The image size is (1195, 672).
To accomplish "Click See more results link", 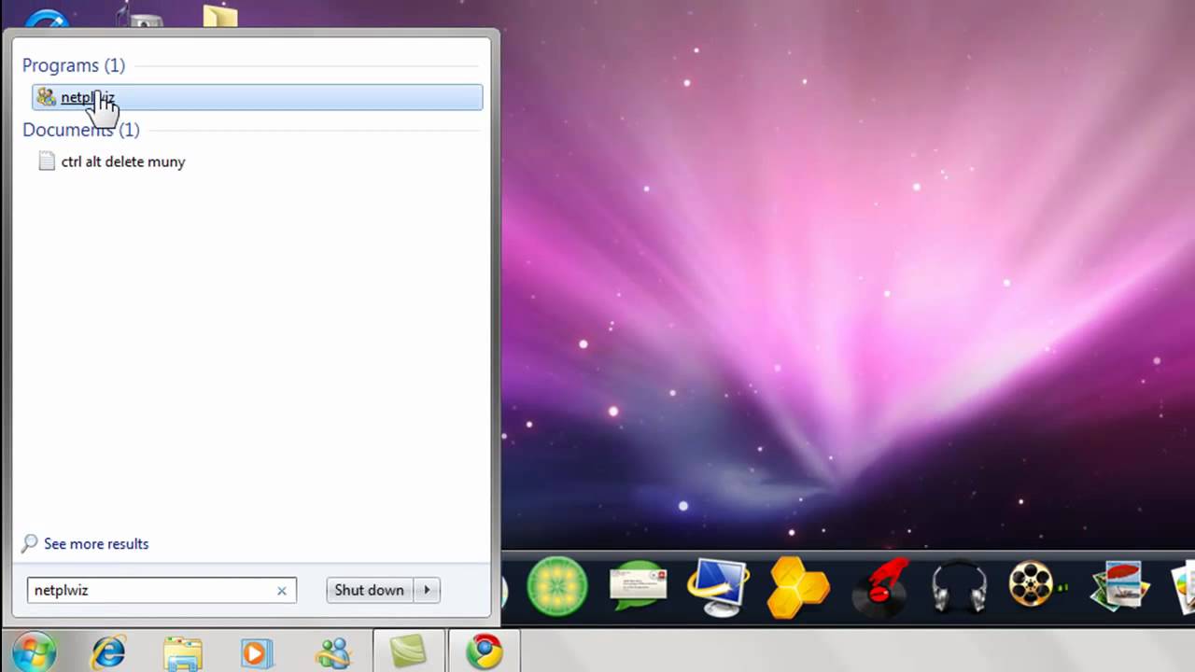I will coord(96,543).
